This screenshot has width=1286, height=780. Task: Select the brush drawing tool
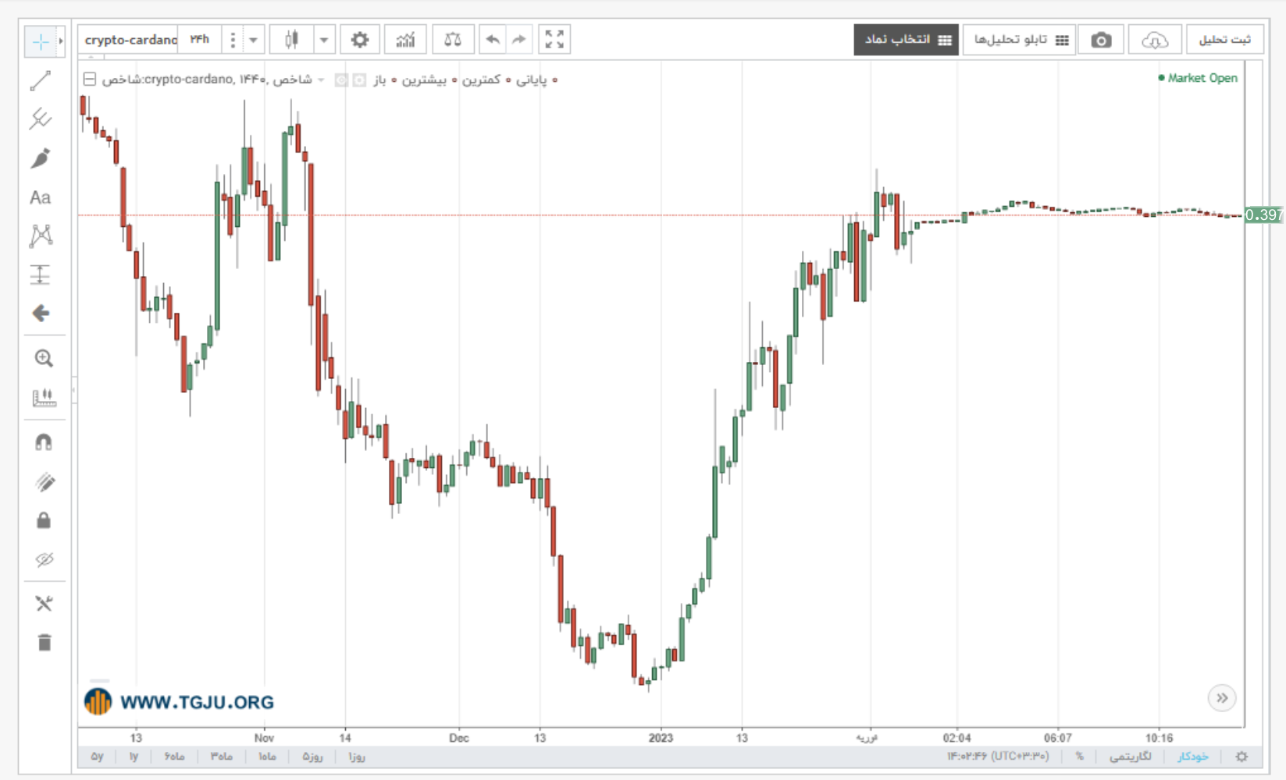[41, 158]
